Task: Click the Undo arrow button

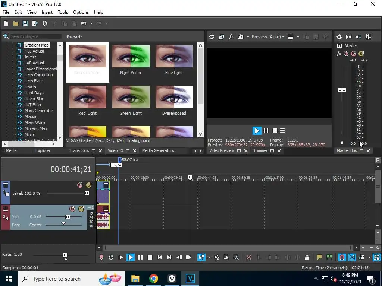Action: coord(84,23)
